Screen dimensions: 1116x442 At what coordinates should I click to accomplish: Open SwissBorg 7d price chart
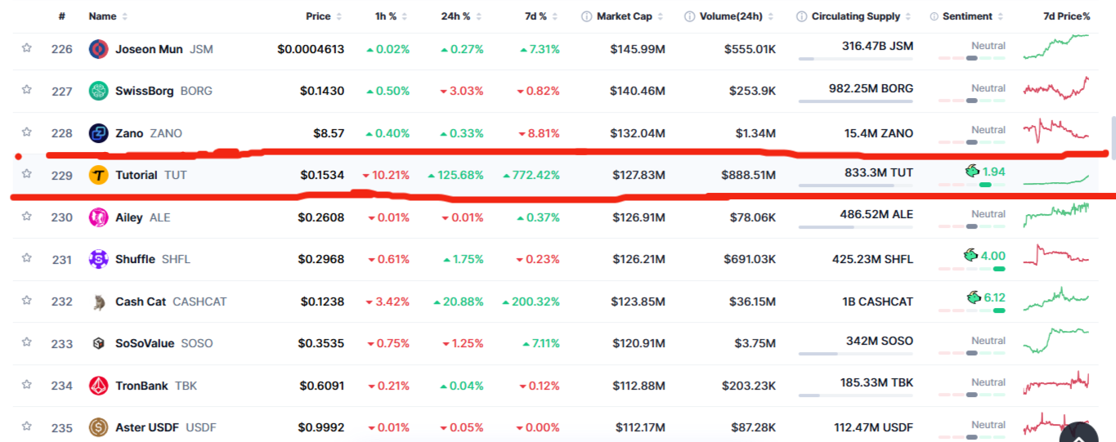[x=1055, y=88]
